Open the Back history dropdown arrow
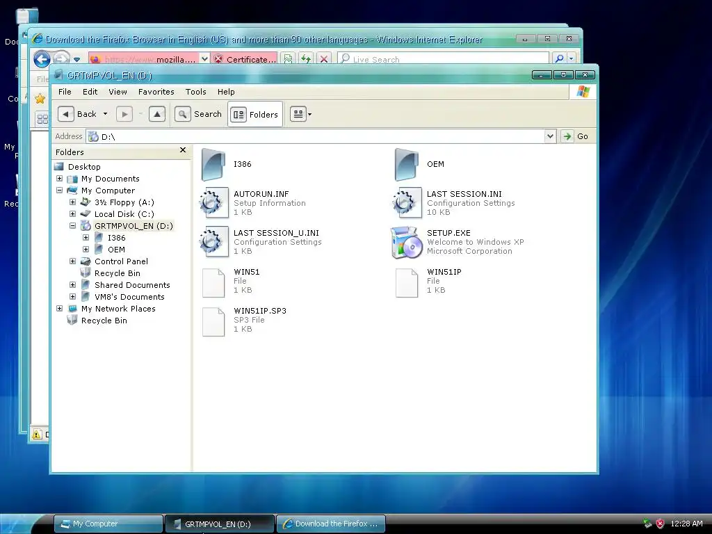 (106, 114)
